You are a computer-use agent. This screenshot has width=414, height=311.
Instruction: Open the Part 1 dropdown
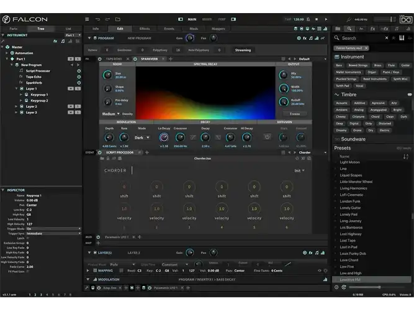[x=73, y=35]
